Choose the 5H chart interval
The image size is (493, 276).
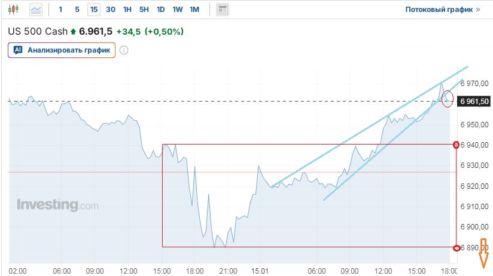pos(144,10)
